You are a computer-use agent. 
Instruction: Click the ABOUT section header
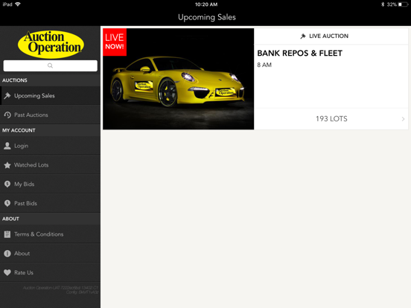[10, 219]
